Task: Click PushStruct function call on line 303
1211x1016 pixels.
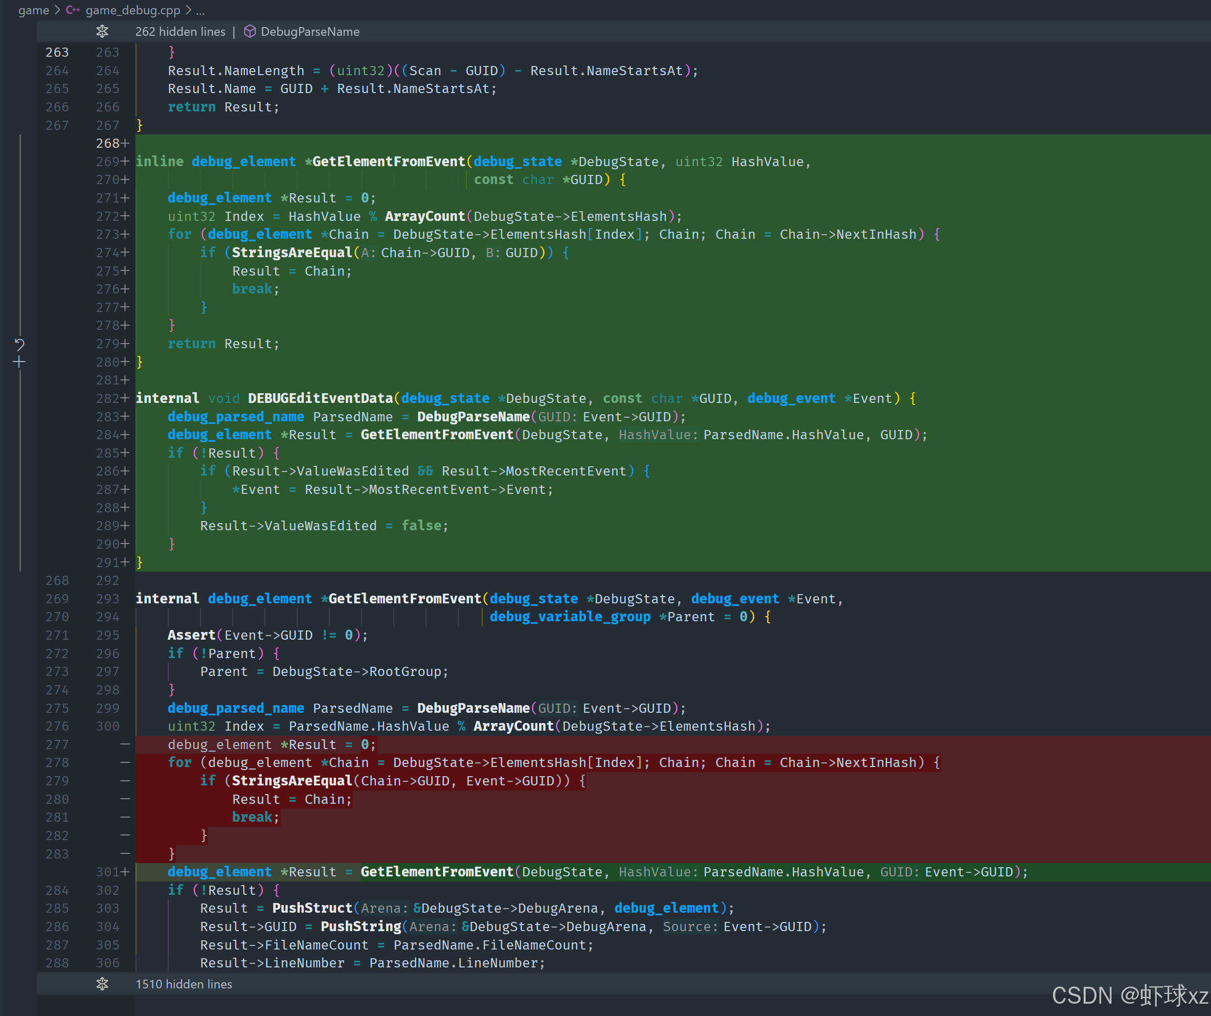Action: tap(312, 908)
